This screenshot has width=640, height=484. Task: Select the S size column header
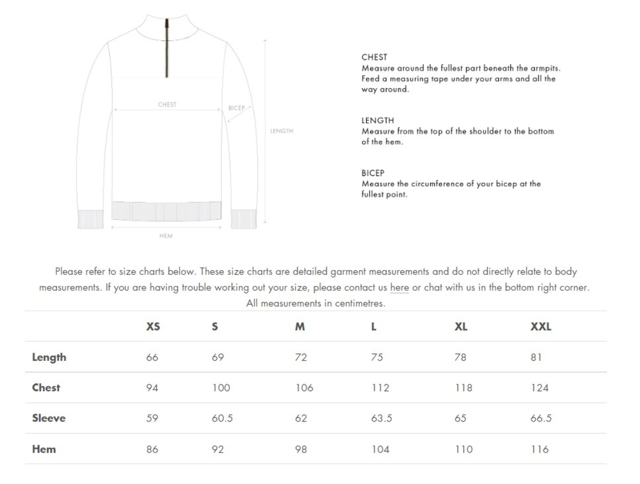coord(215,326)
